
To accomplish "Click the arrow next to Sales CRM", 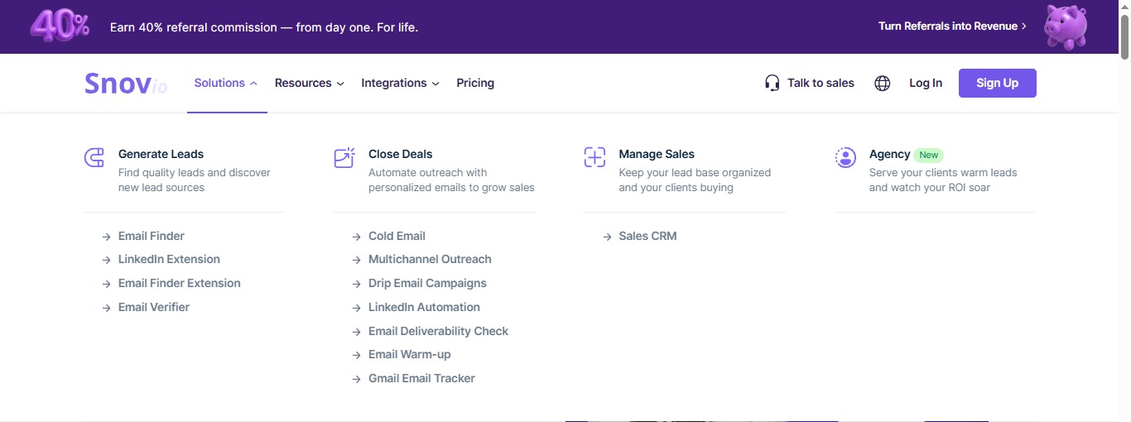I will (607, 237).
